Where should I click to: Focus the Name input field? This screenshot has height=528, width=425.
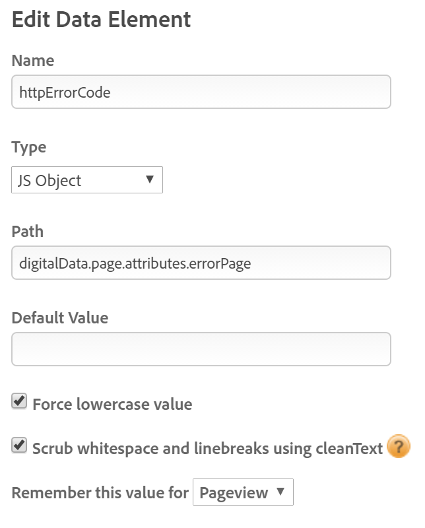[201, 92]
